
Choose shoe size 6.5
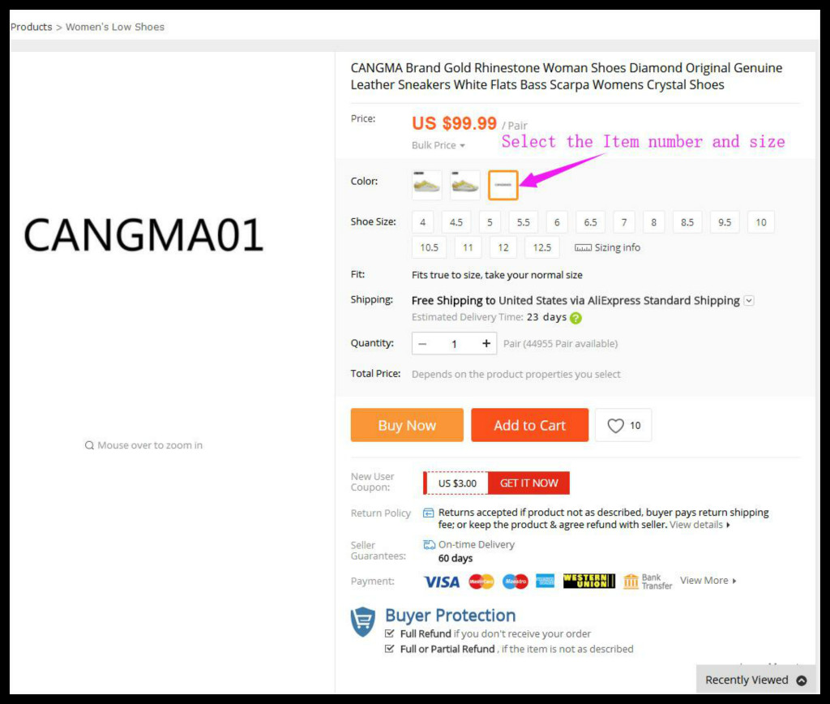590,222
